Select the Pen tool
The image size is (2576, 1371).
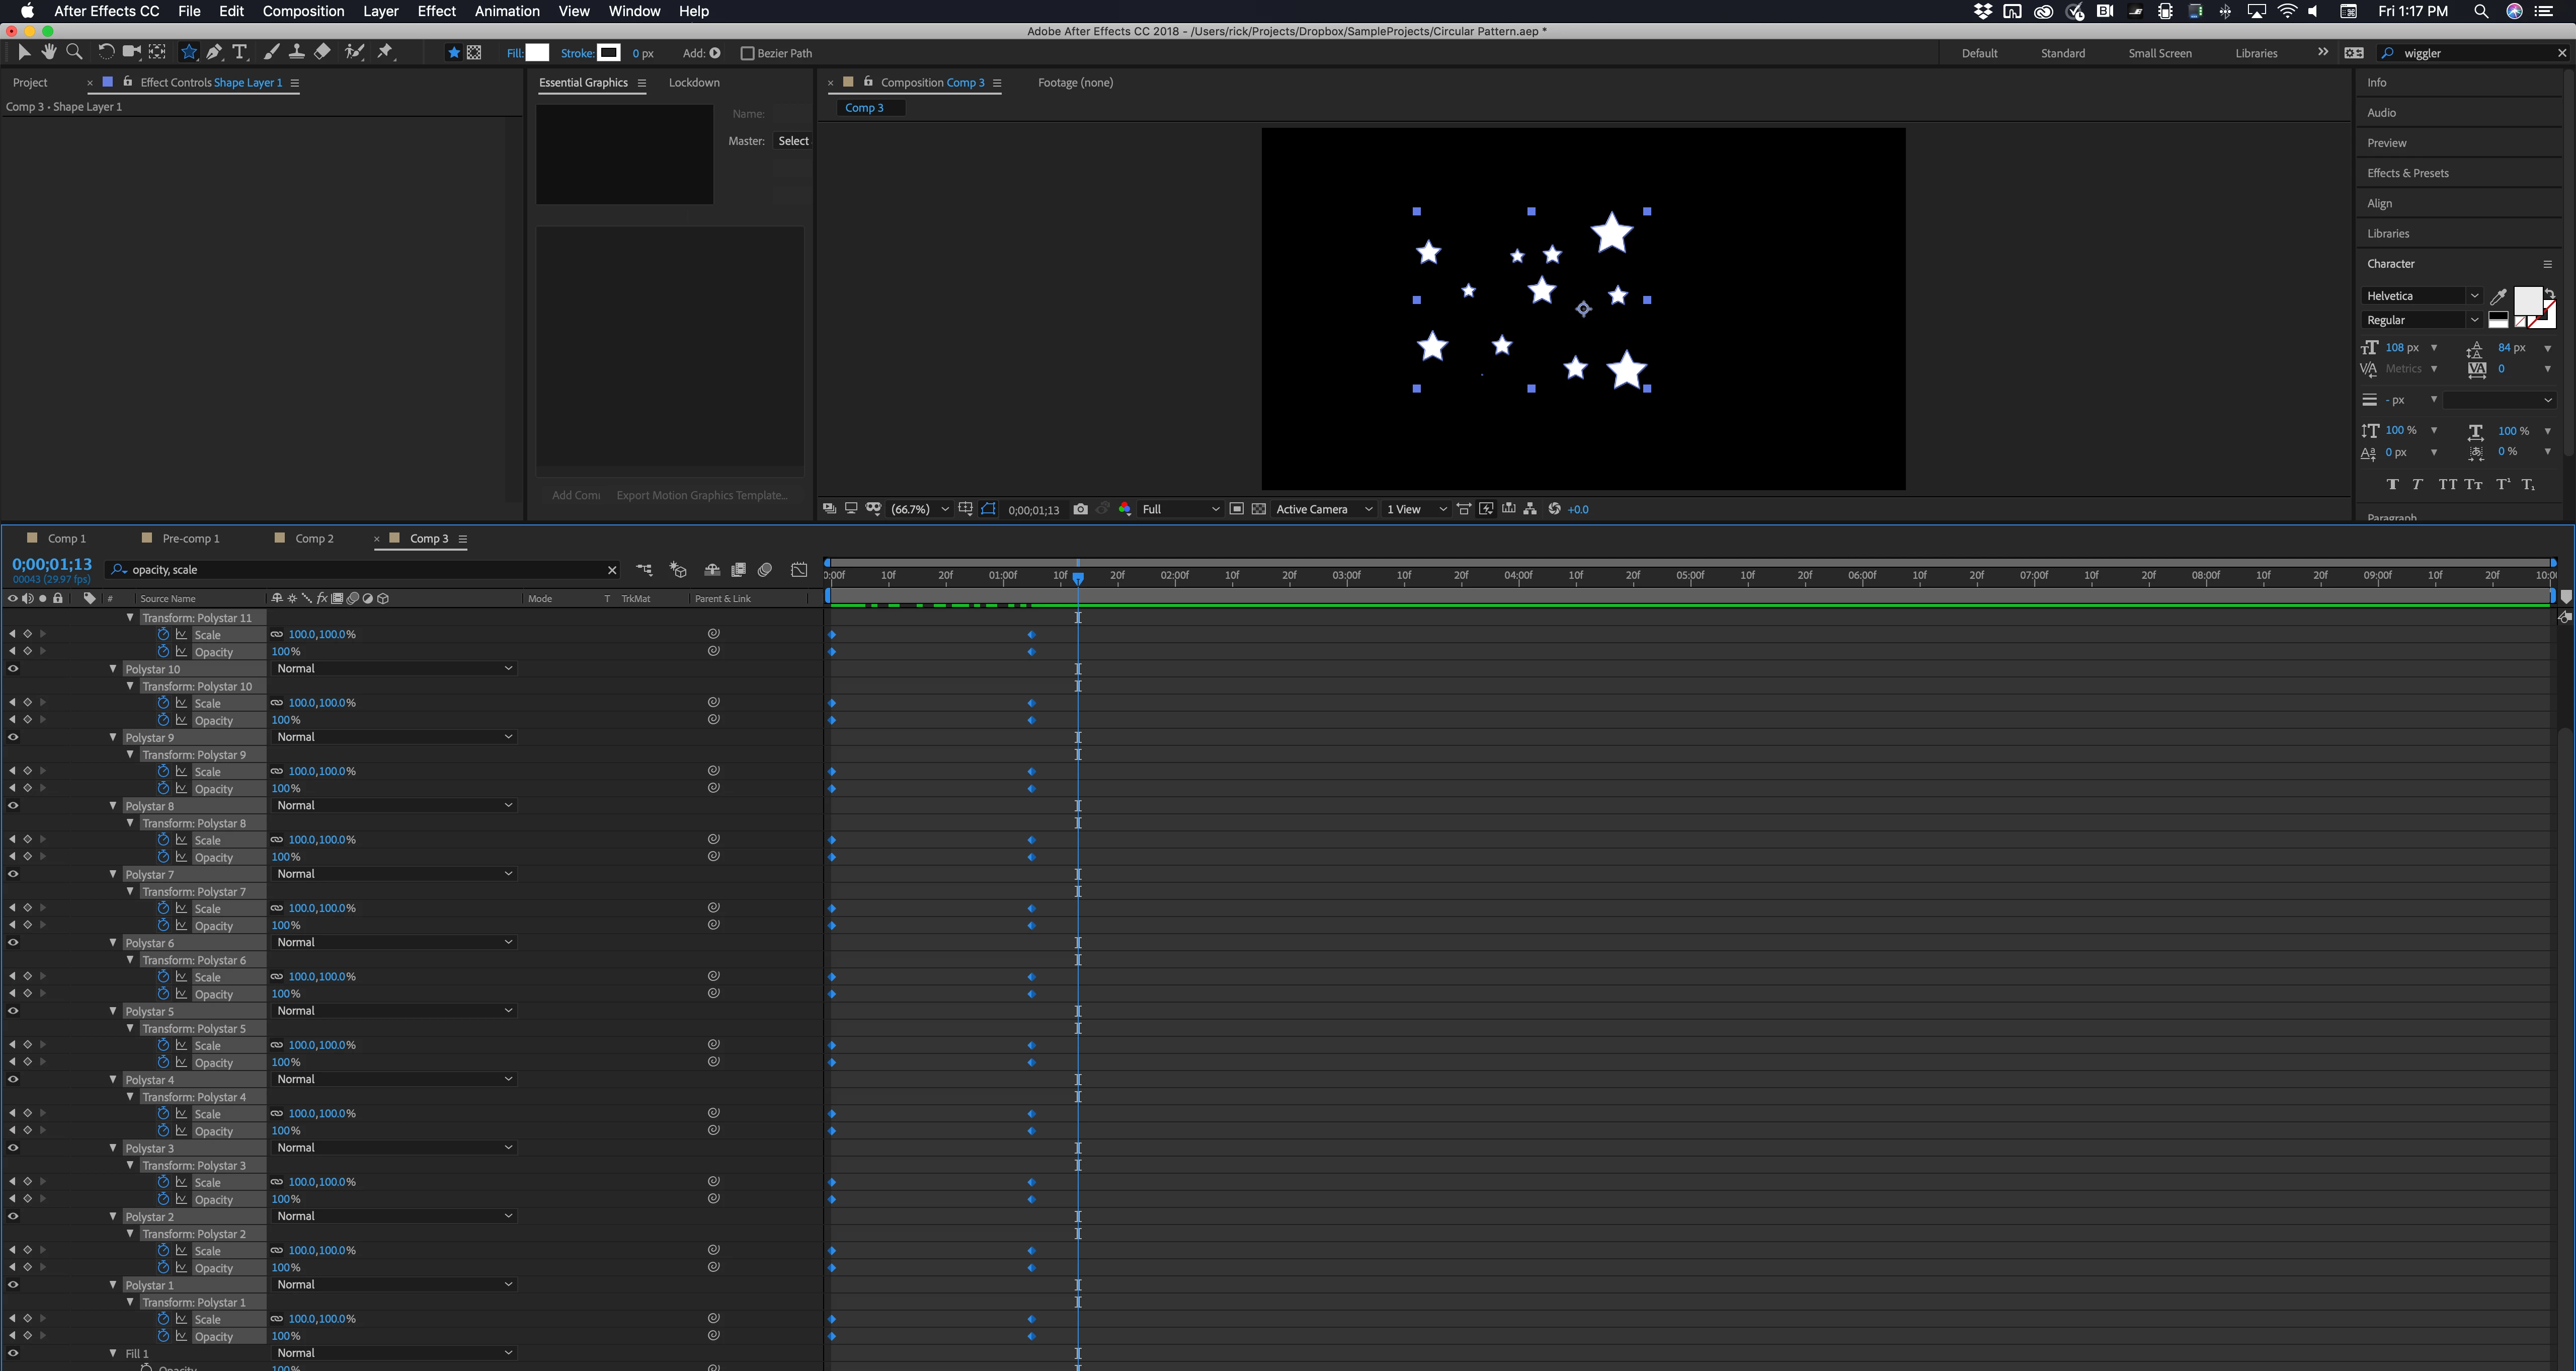coord(214,52)
